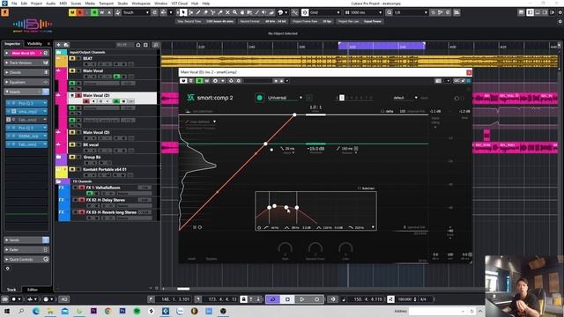Switch to the Visibility tab
Viewport: 564px width, 317px height.
(34, 43)
